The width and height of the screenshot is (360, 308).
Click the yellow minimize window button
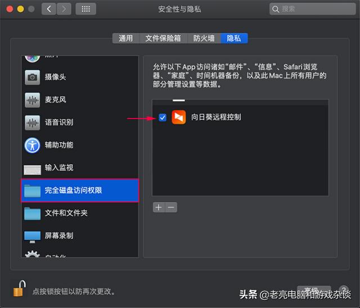tap(20, 9)
